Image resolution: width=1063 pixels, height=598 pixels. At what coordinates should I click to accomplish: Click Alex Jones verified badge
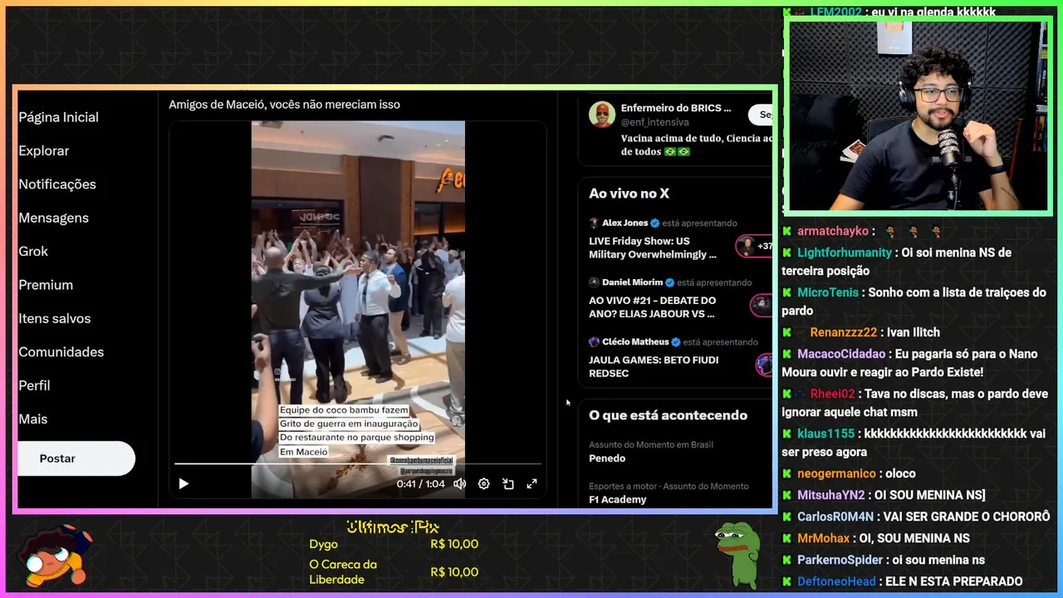(x=655, y=223)
